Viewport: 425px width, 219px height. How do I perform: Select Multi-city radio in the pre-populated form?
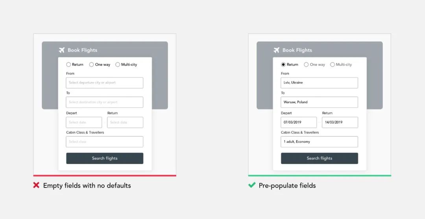[x=333, y=64]
